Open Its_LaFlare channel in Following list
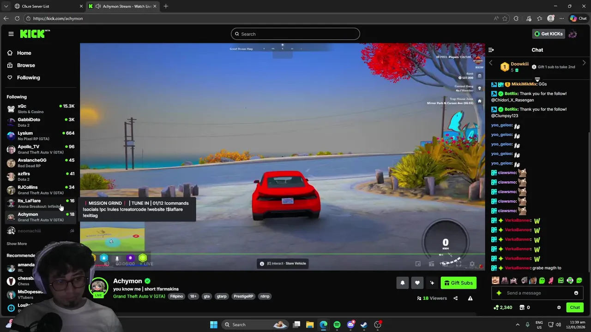Image resolution: width=591 pixels, height=332 pixels. pos(41,203)
